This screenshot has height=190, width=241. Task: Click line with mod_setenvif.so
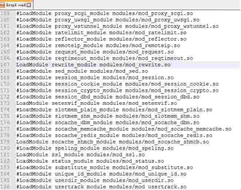97,103
